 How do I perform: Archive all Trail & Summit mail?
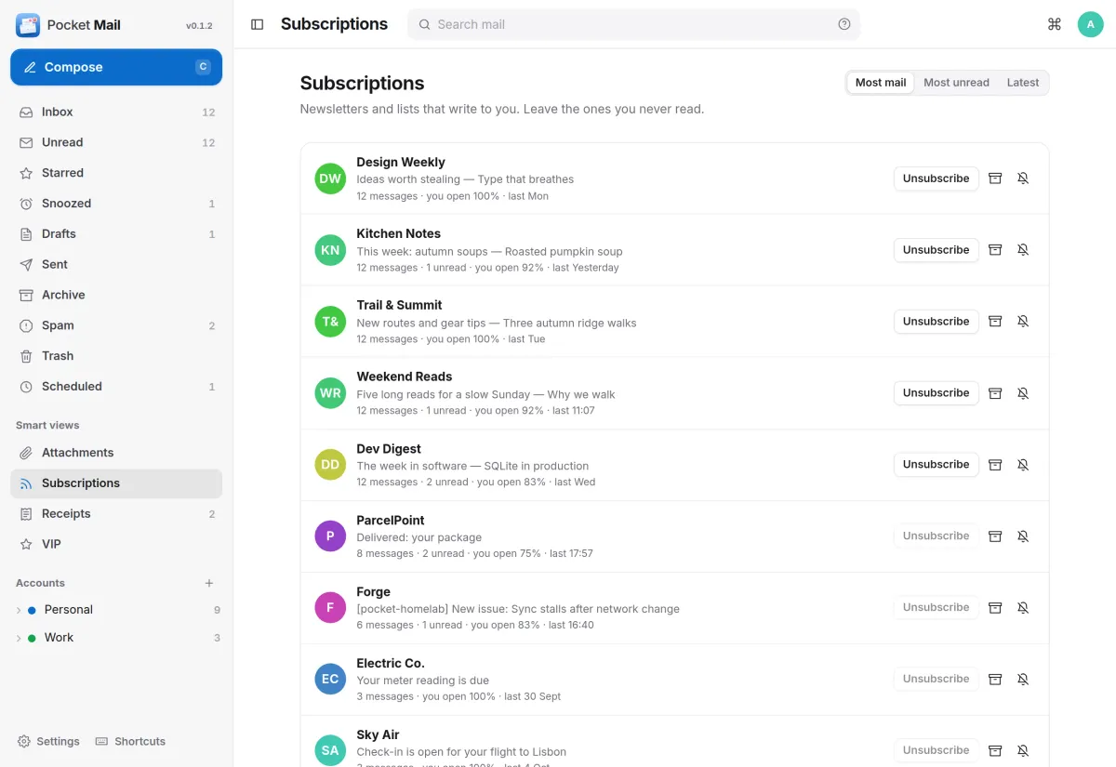coord(995,322)
